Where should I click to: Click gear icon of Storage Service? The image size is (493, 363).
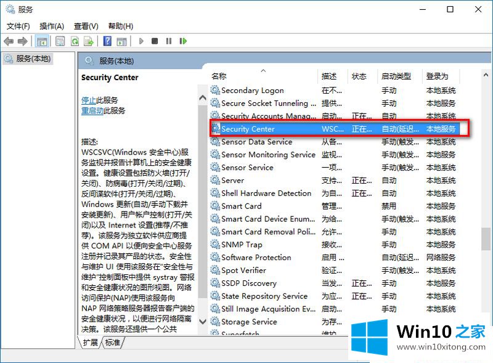coord(215,322)
